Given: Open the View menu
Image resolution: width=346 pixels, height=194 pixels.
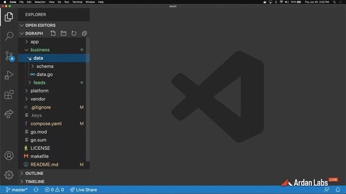Looking at the screenshot, I should pos(52,2).
